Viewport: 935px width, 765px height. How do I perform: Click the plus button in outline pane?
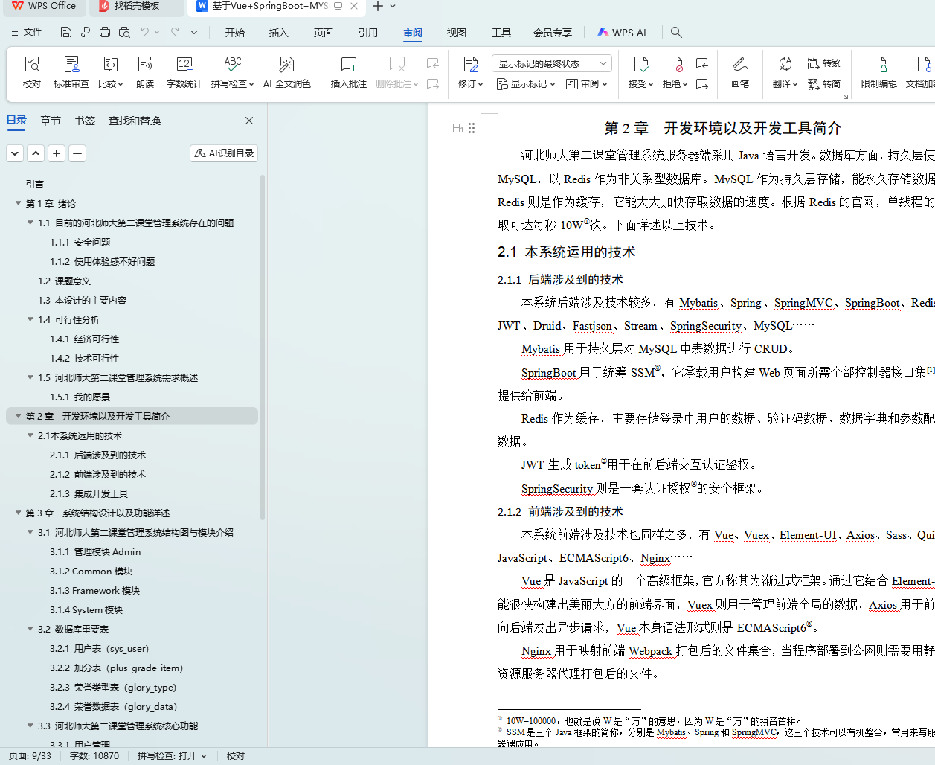coord(57,153)
